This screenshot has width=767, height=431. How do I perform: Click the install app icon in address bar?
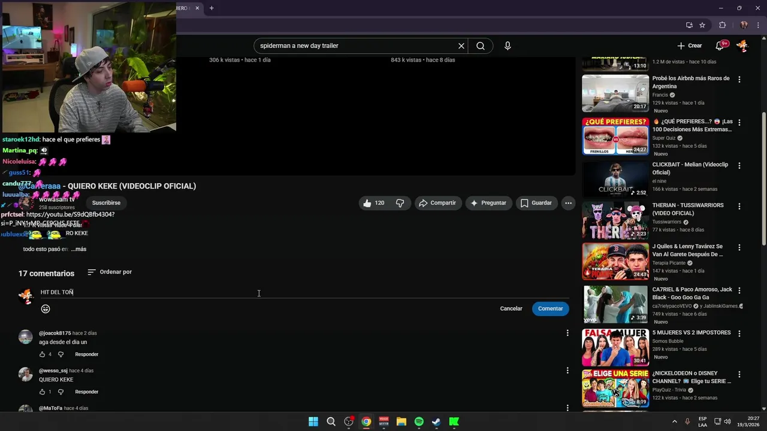click(689, 25)
